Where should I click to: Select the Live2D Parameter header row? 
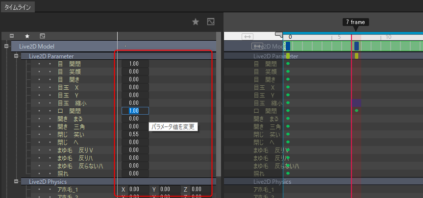119,56
